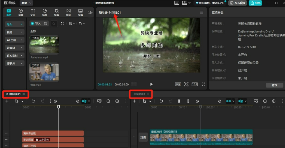The width and height of the screenshot is (285, 148).
Task: Select the 金发.mp4 clip in 时间线02
Action: tap(201, 137)
